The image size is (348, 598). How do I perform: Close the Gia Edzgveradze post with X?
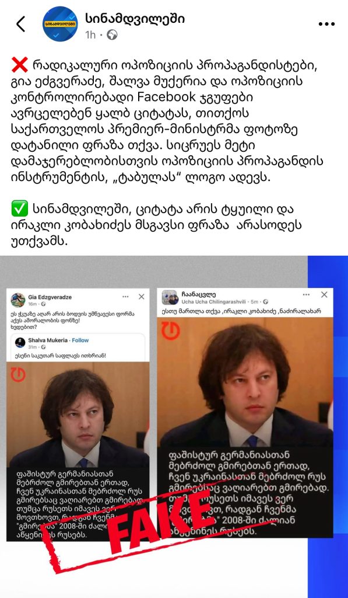click(x=141, y=297)
